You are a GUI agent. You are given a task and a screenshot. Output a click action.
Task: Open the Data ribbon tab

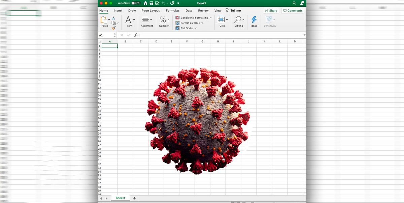pyautogui.click(x=189, y=10)
